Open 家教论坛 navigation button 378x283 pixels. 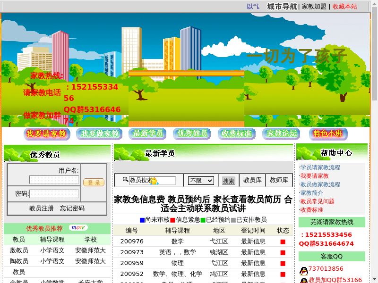(x=281, y=134)
